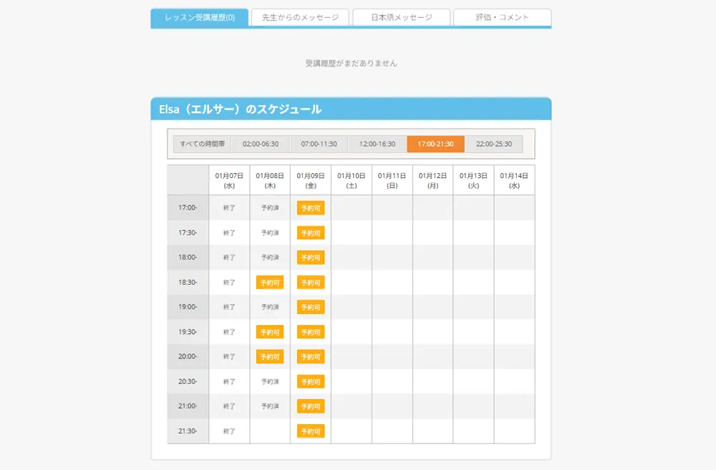Reserve 01月09日 20:30 予約可 slot
Viewport: 716px width, 470px height.
[311, 381]
